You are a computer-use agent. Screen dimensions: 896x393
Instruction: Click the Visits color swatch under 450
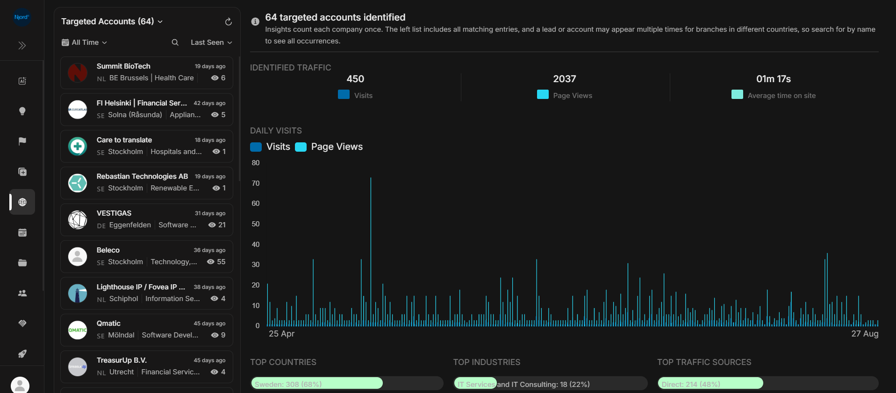344,95
